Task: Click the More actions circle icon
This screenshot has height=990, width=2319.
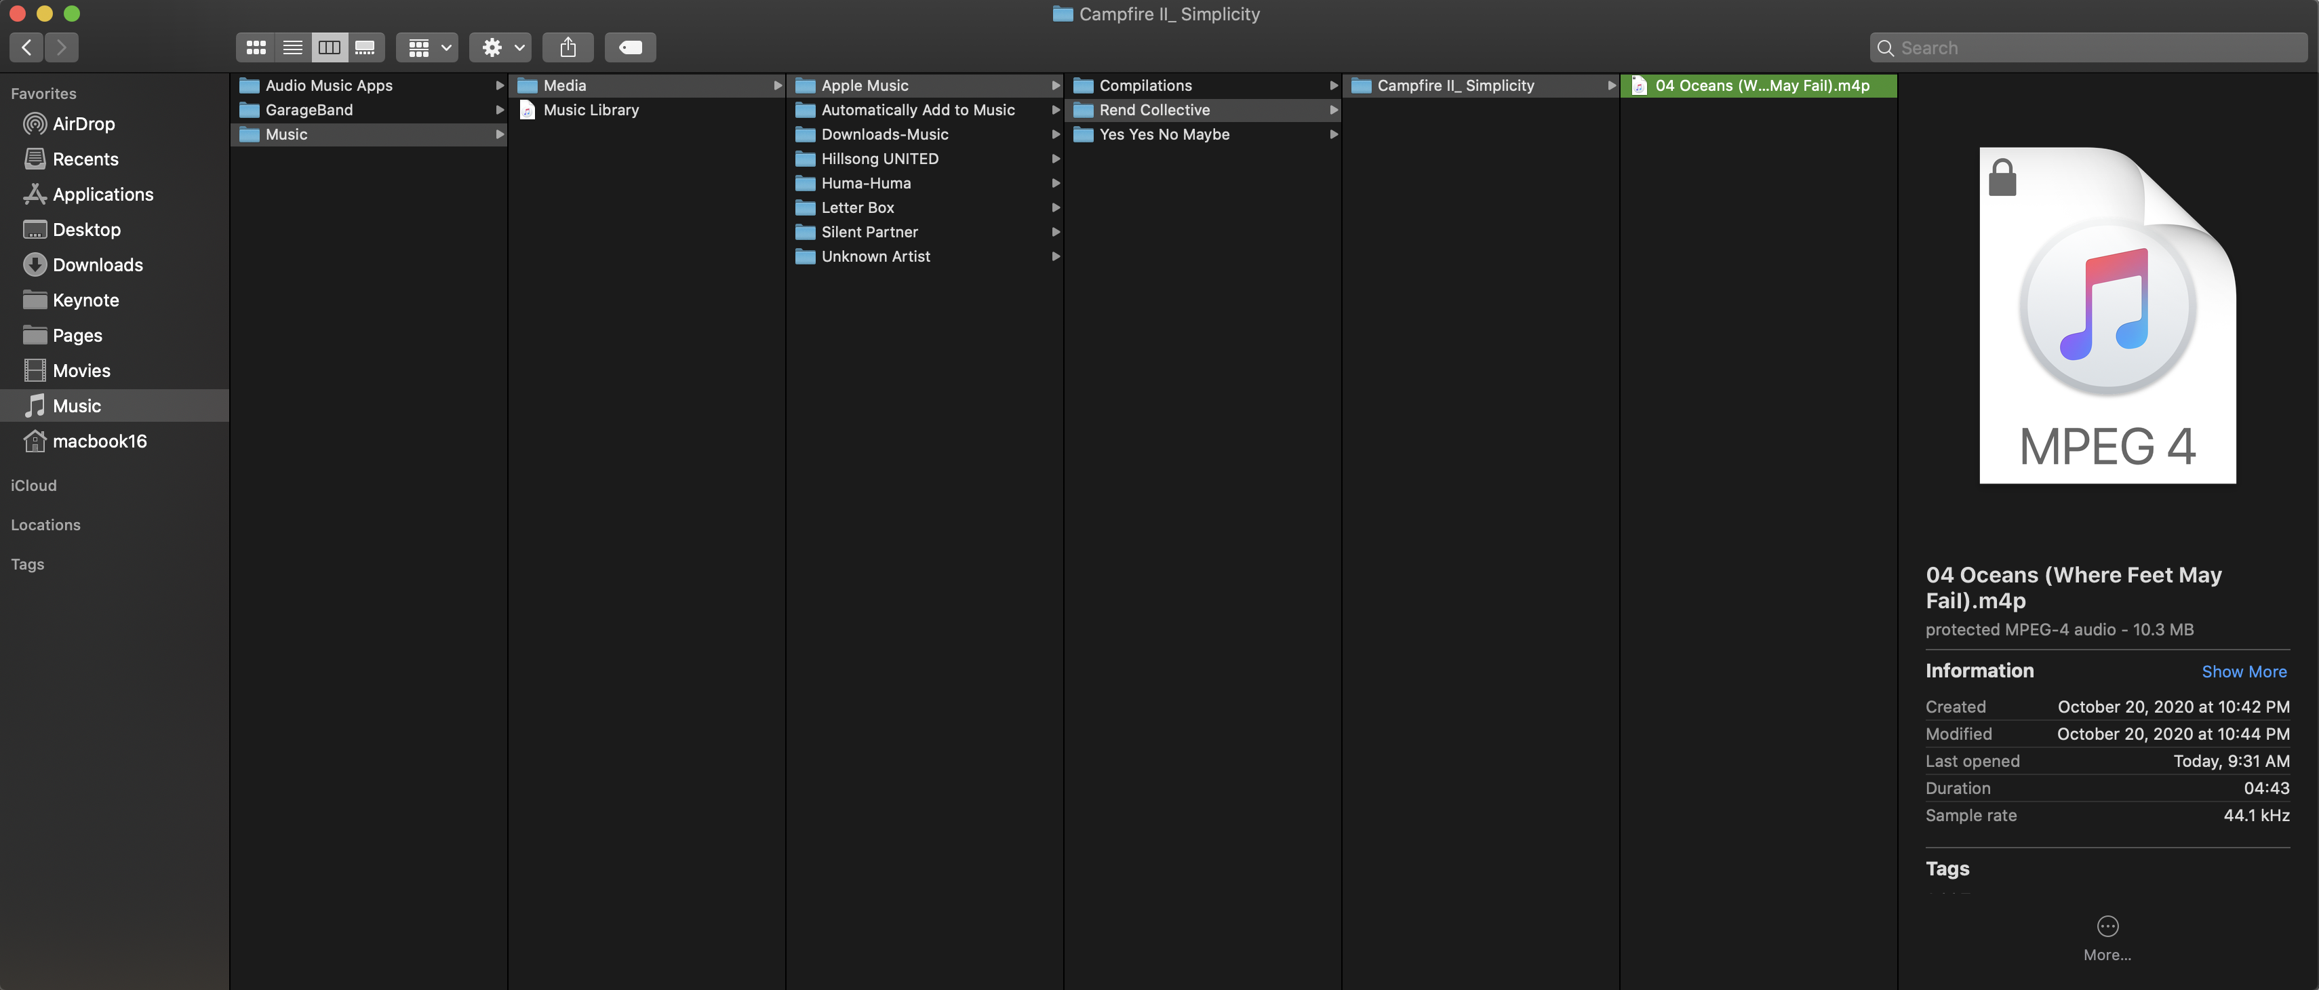Action: pyautogui.click(x=2107, y=926)
